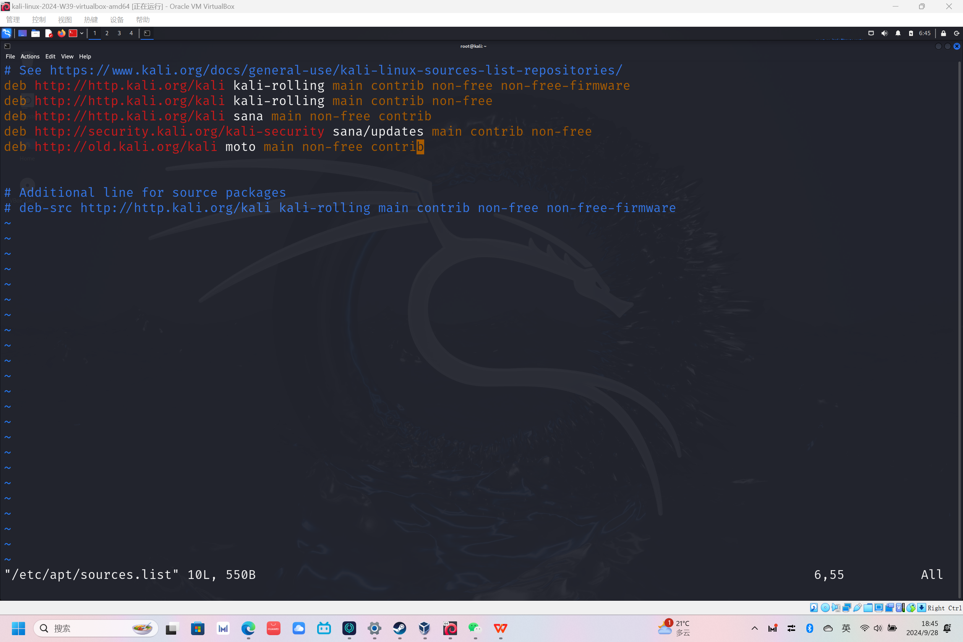Image resolution: width=963 pixels, height=642 pixels.
Task: Toggle the wired network connection icon
Action: point(871,33)
